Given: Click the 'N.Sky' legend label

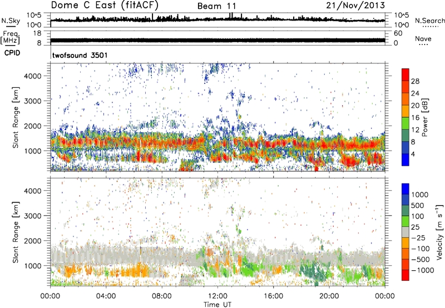Looking at the screenshot, I should (x=11, y=21).
